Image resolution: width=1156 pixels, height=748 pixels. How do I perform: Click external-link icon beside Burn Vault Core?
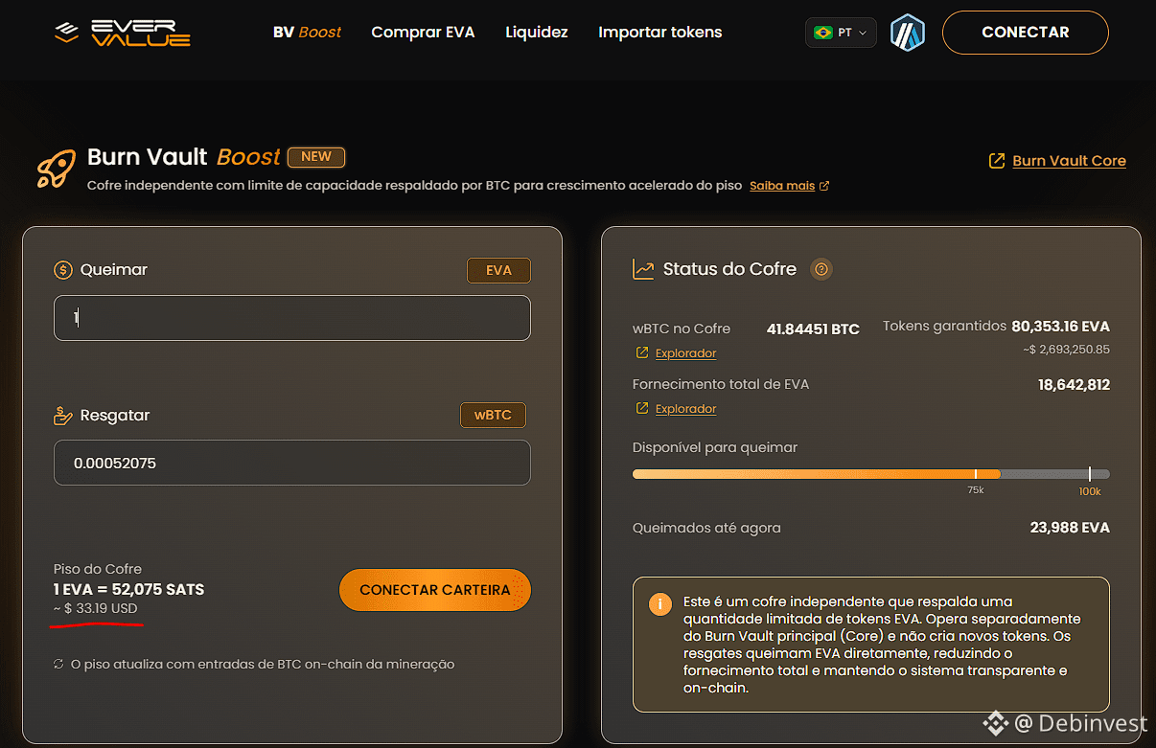tap(997, 161)
